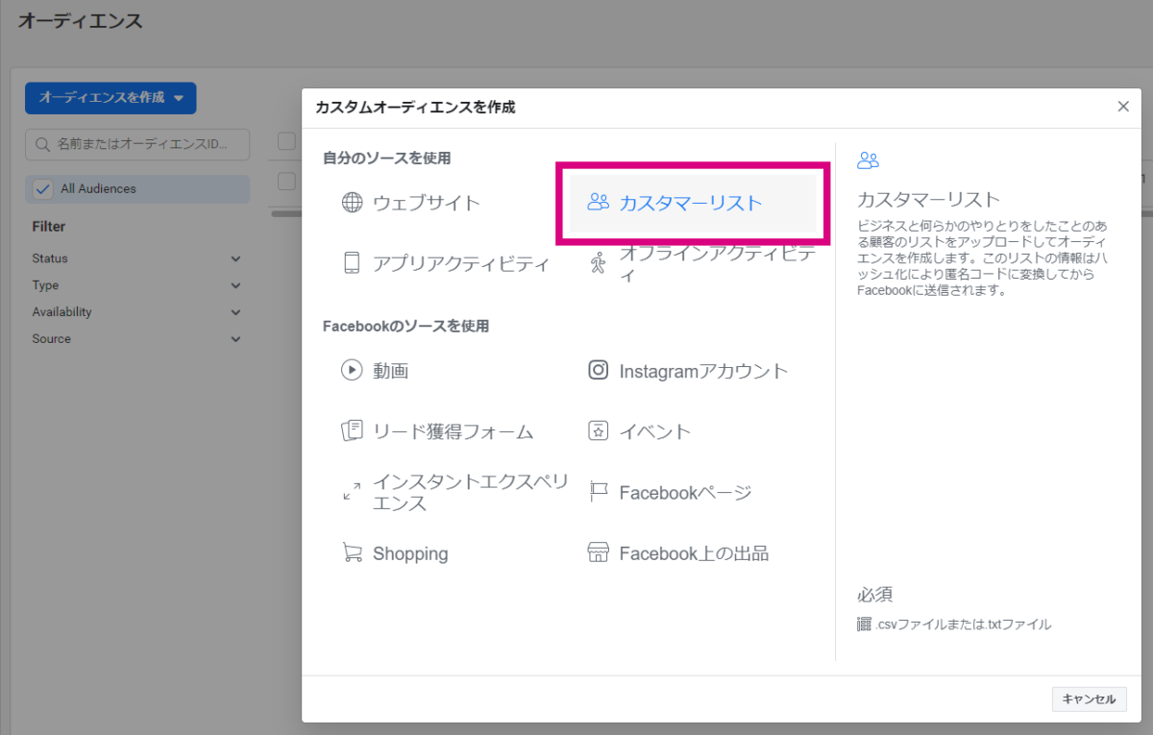Image resolution: width=1153 pixels, height=735 pixels.
Task: Click the Filter heading text
Action: point(49,227)
